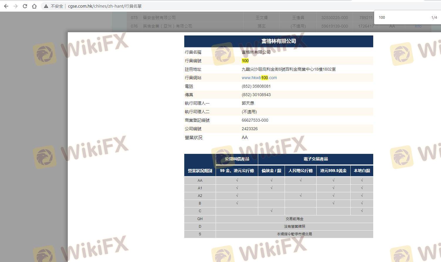The image size is (441, 262).
Task: Click the registered address text in 註冊地址 row
Action: [x=288, y=69]
